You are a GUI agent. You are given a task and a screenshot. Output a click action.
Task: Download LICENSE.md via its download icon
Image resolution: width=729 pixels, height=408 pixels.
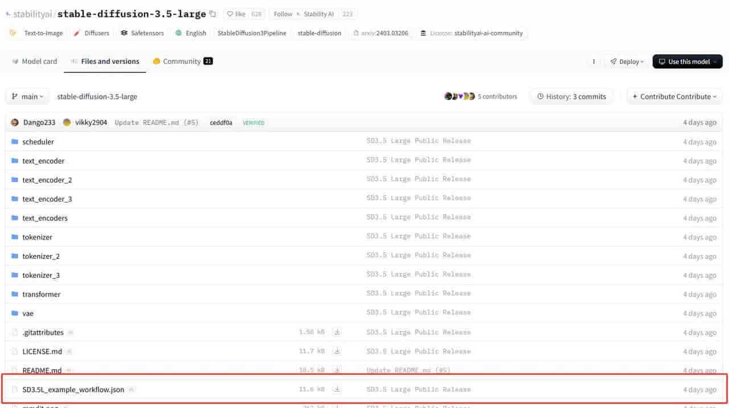tap(337, 351)
